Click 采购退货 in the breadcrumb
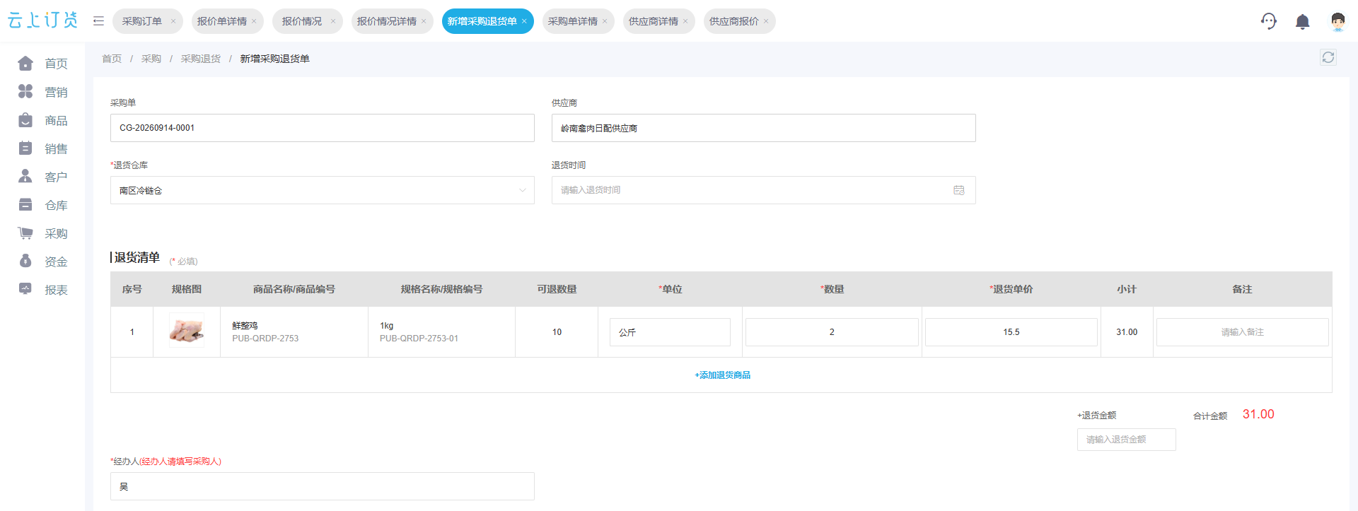 pos(201,59)
